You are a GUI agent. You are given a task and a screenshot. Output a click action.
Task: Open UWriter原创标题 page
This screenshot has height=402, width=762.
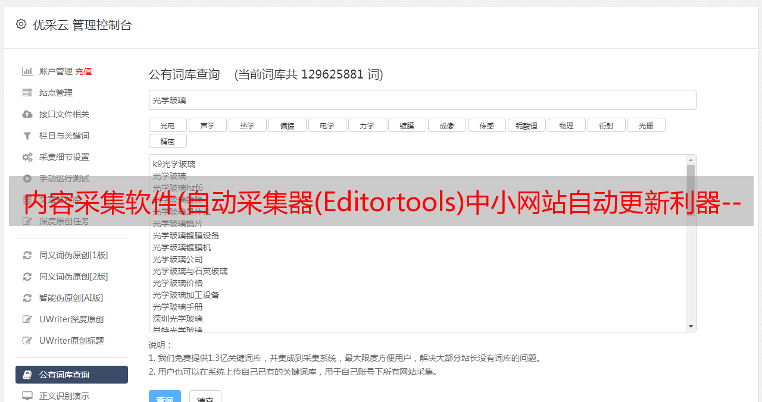[71, 341]
